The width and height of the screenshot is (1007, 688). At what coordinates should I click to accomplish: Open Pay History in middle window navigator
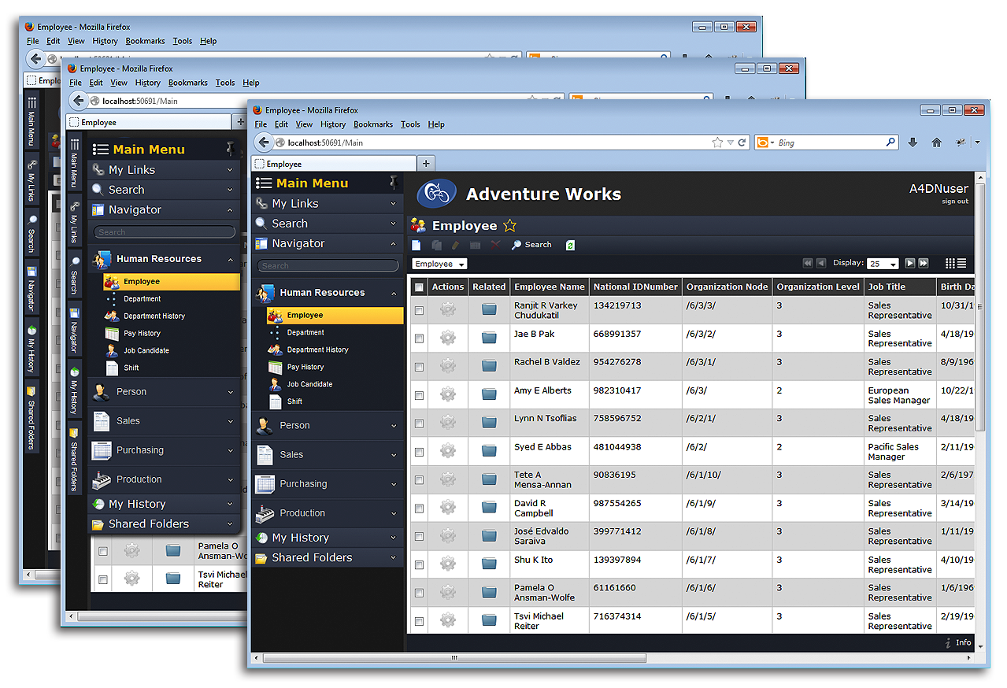pyautogui.click(x=142, y=333)
